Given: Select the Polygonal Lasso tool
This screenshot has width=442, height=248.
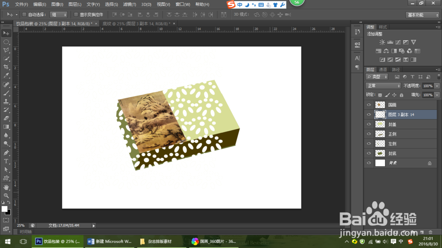Looking at the screenshot, I should (6, 50).
